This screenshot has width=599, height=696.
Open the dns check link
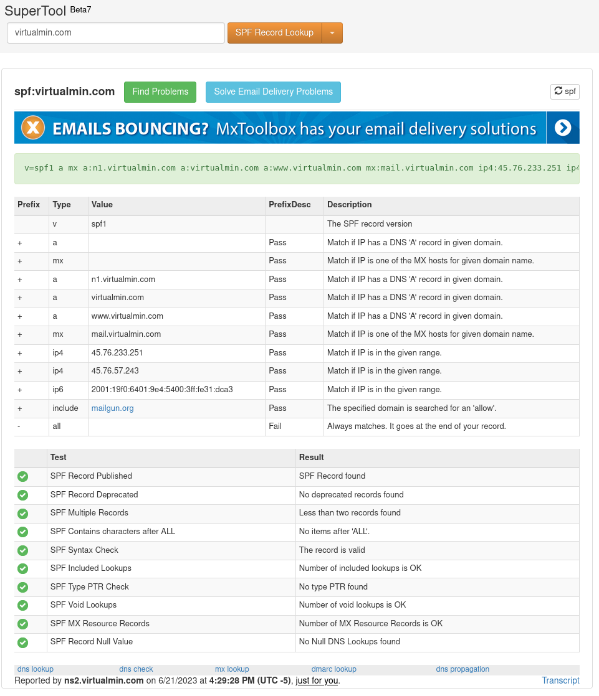pyautogui.click(x=136, y=669)
